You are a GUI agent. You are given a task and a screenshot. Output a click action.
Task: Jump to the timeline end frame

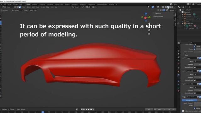coord(93,110)
